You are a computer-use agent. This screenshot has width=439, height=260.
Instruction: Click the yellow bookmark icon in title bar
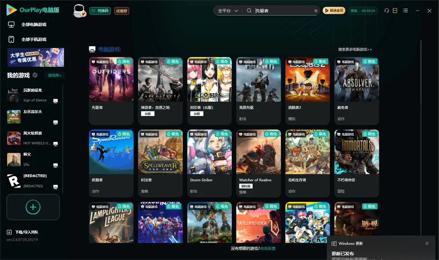pyautogui.click(x=395, y=11)
